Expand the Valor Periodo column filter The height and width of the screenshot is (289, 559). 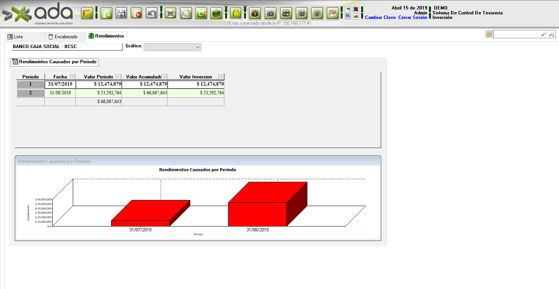click(118, 77)
